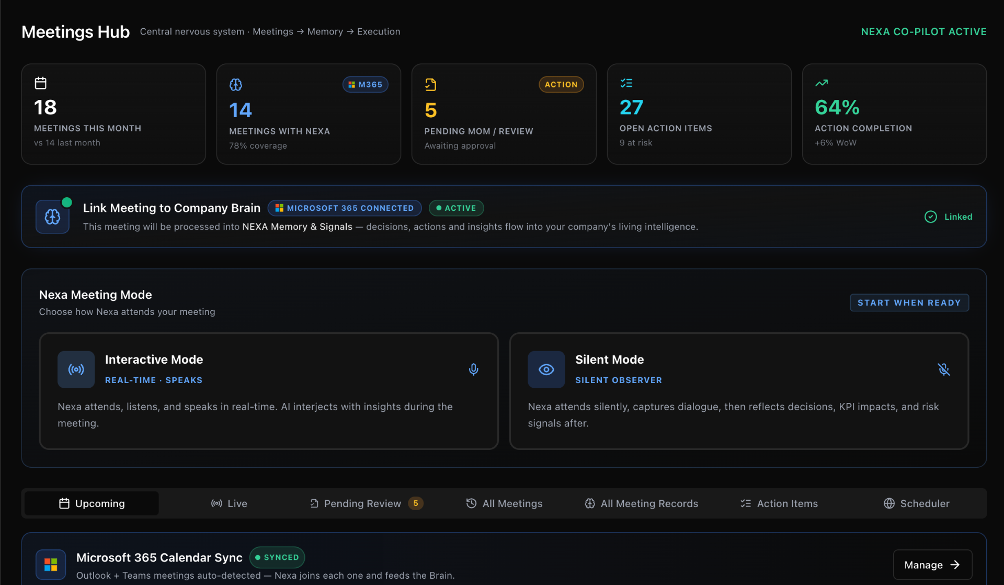Click the 64% Action Completion value
This screenshot has height=585, width=1004.
pos(837,108)
